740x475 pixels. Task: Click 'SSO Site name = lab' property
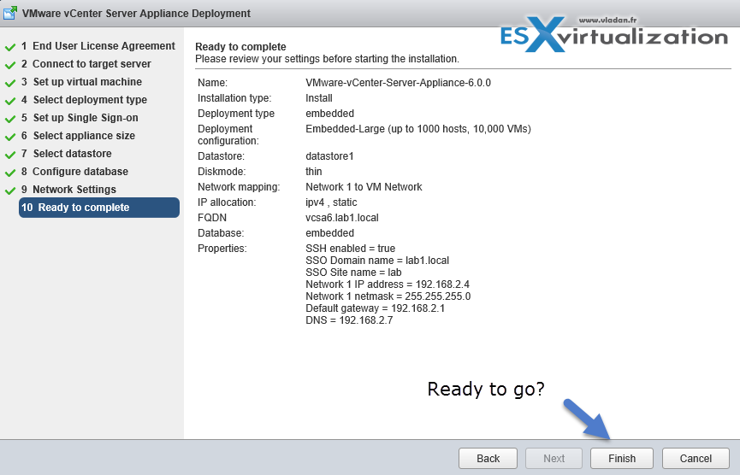coord(353,272)
